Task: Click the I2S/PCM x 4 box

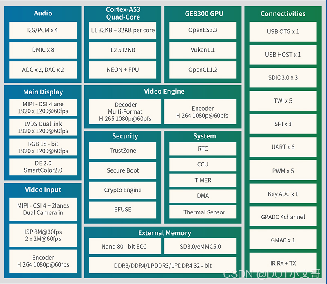Action: [x=43, y=30]
